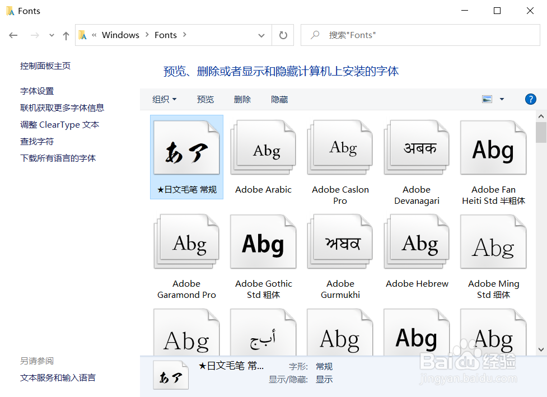Click the blue help question mark icon

531,100
